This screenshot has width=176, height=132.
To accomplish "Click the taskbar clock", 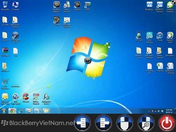I will tap(169, 111).
